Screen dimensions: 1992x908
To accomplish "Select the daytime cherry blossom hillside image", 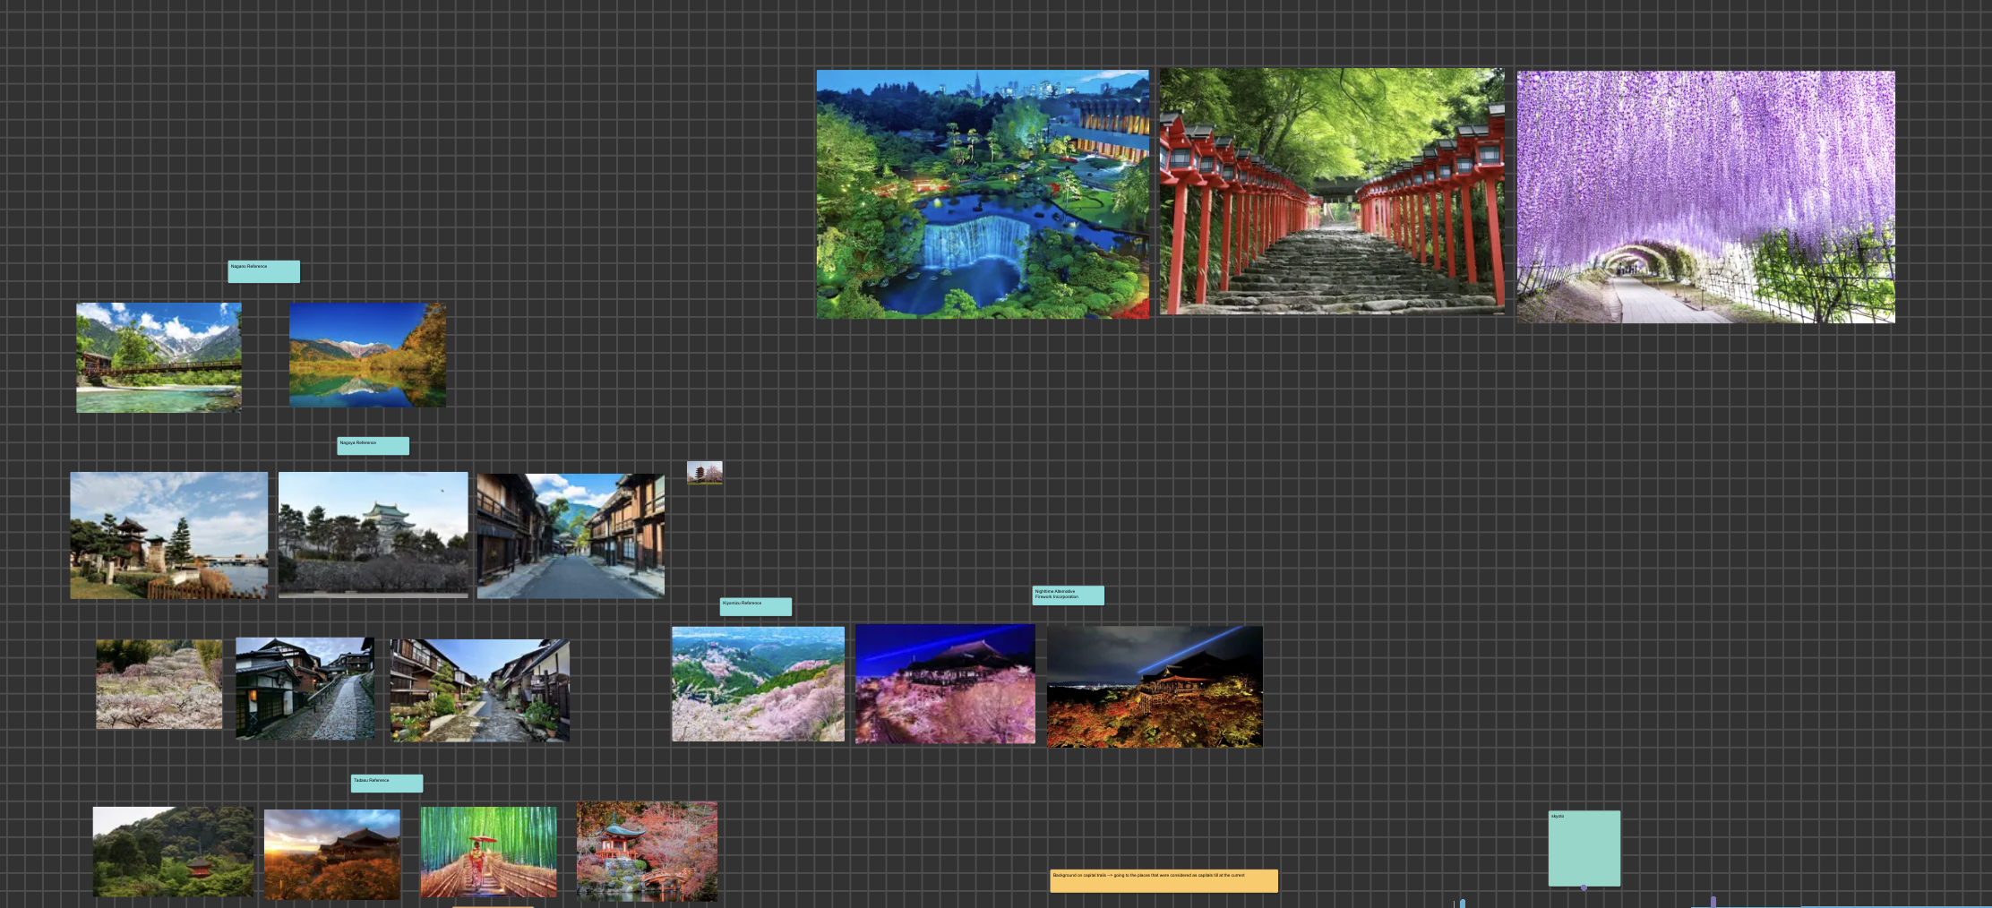I will pyautogui.click(x=758, y=684).
